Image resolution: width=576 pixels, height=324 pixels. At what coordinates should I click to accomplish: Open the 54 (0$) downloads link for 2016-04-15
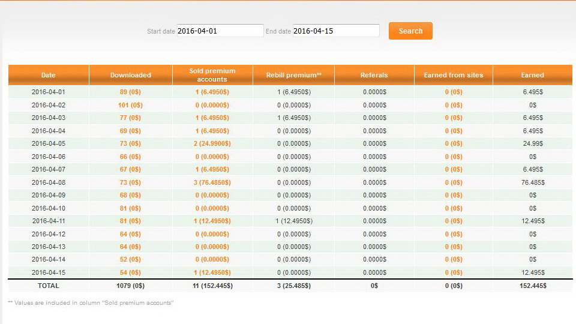pos(130,272)
